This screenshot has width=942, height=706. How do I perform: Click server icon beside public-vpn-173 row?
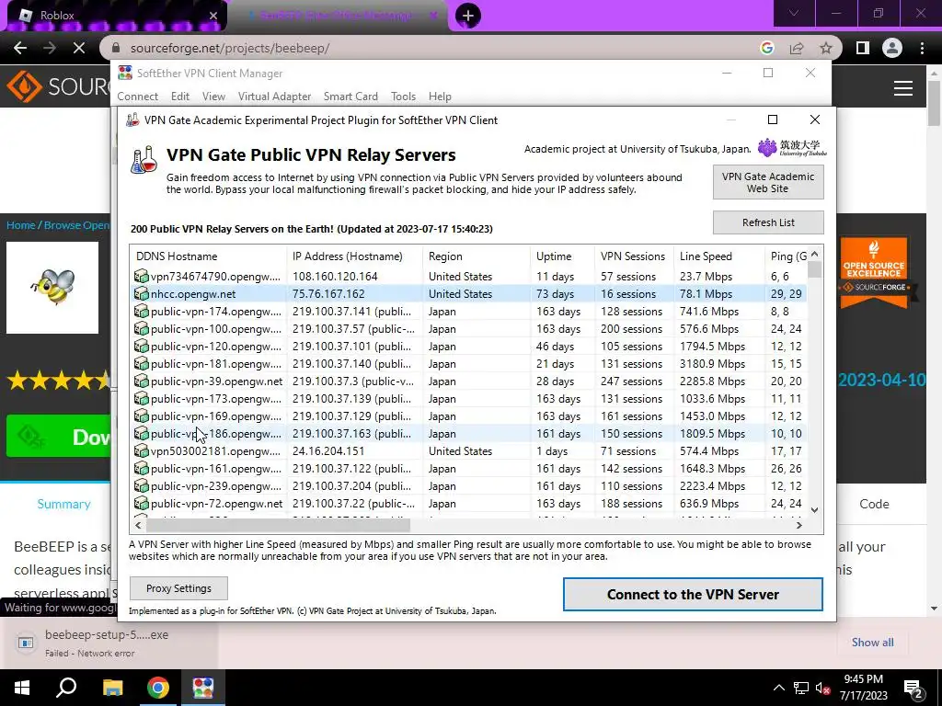(x=141, y=398)
